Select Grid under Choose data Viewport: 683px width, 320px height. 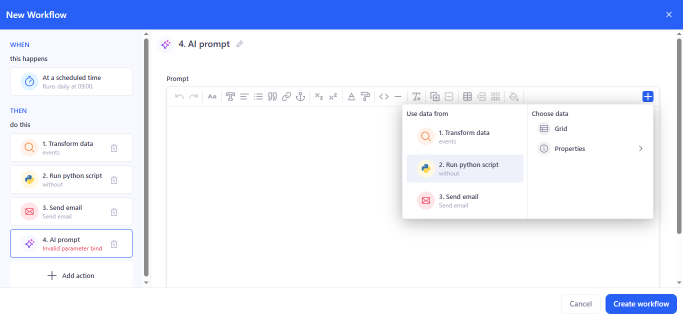tap(559, 128)
